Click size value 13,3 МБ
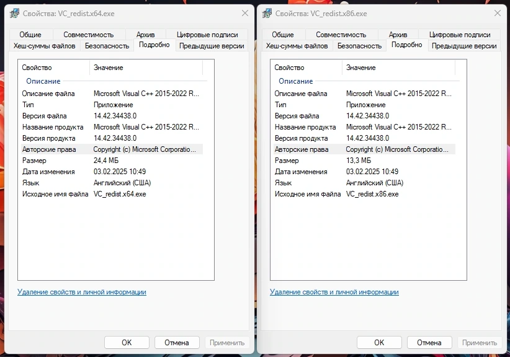This screenshot has width=510, height=357. [359, 161]
